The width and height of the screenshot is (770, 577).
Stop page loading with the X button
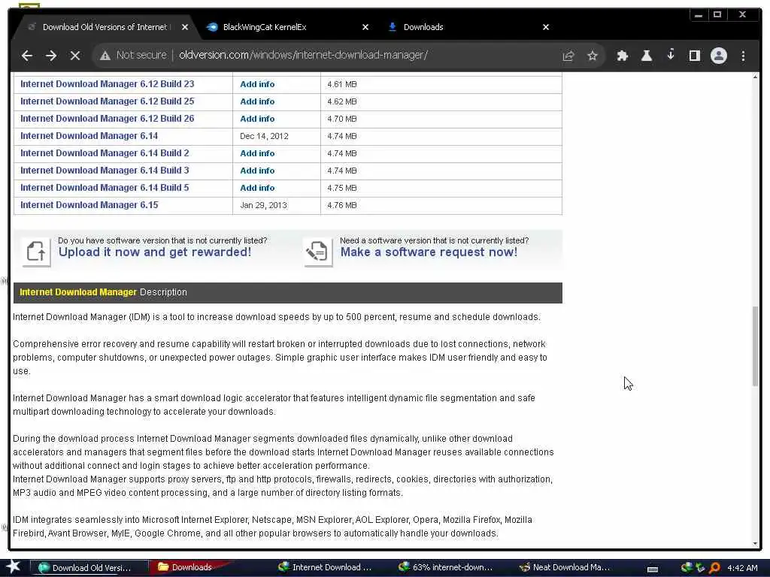75,56
